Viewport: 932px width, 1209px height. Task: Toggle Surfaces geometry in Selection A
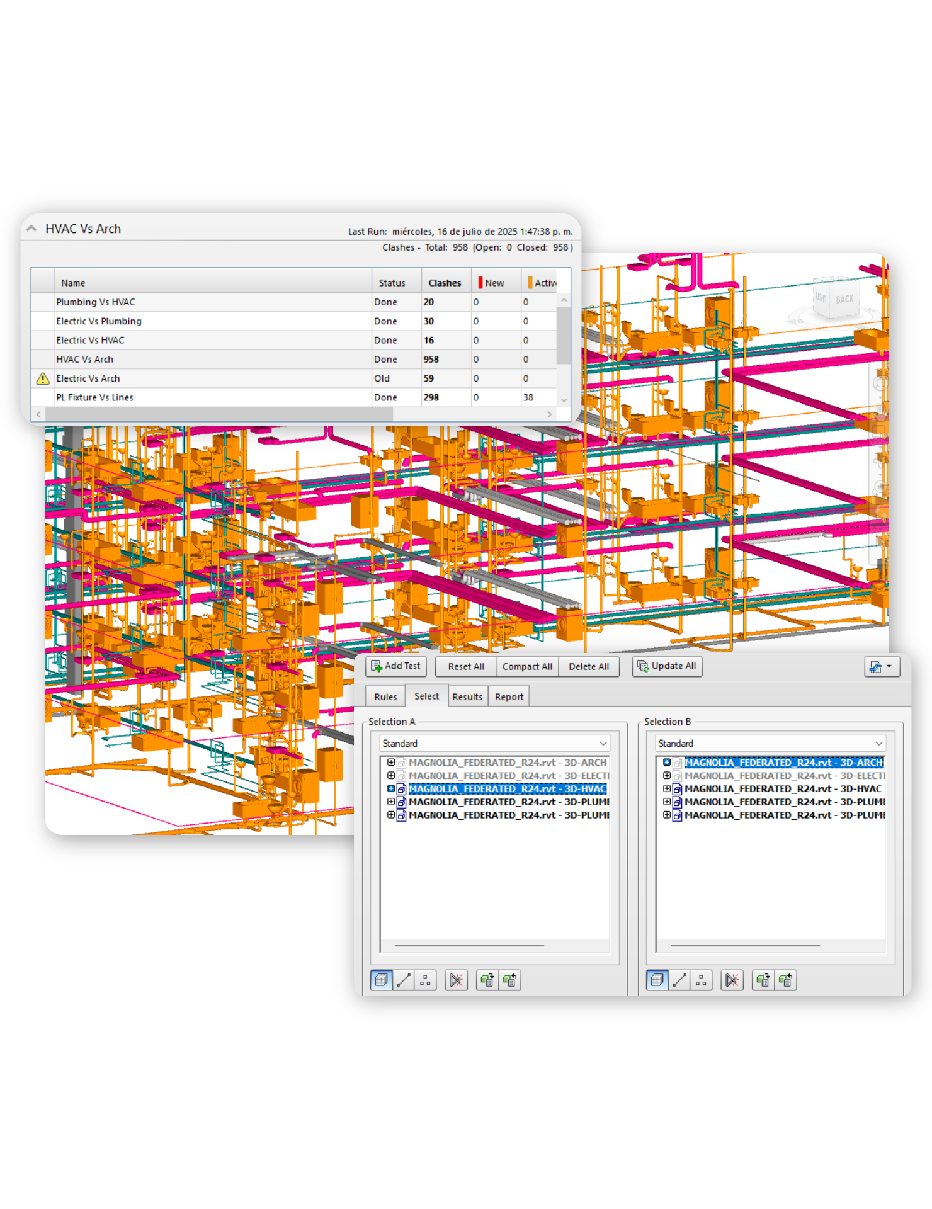click(382, 980)
